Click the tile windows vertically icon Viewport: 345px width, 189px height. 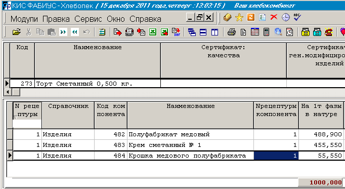(x=214, y=32)
